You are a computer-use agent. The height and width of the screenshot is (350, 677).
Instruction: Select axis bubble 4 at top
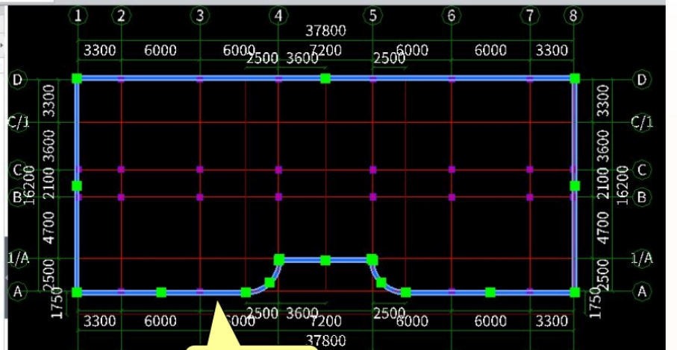click(x=278, y=16)
